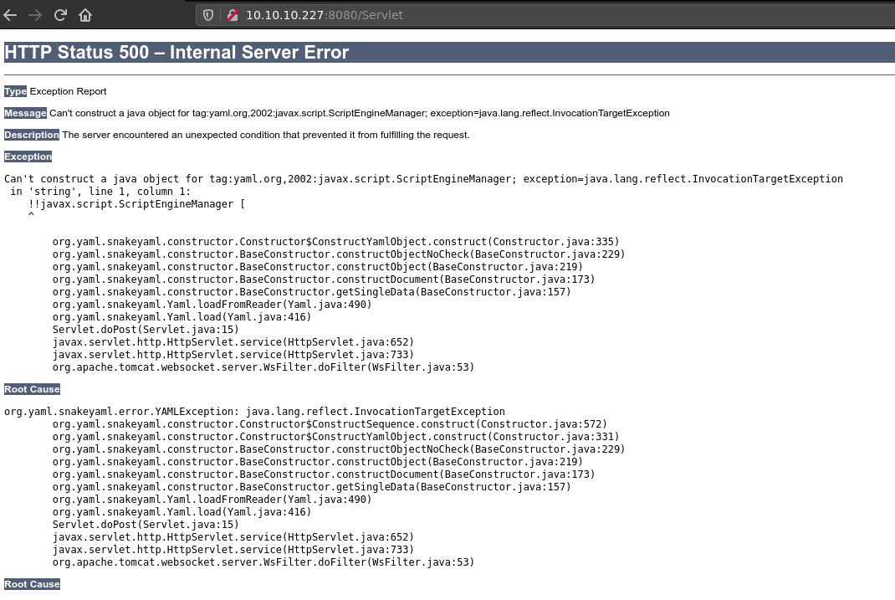Click the Message label

(x=25, y=113)
